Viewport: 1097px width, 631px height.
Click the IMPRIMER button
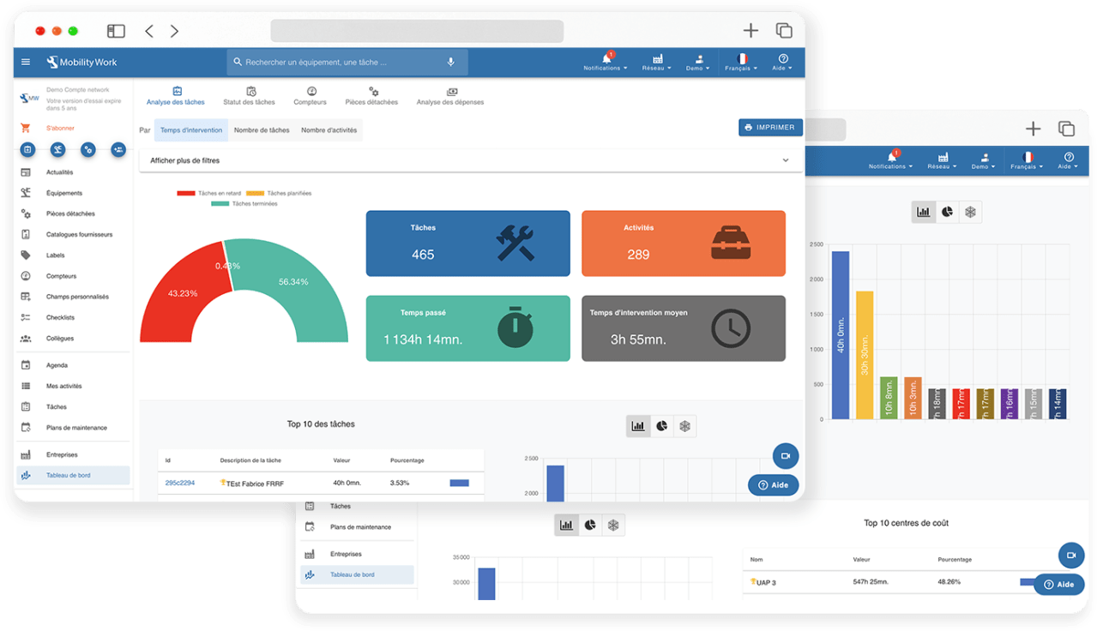769,127
